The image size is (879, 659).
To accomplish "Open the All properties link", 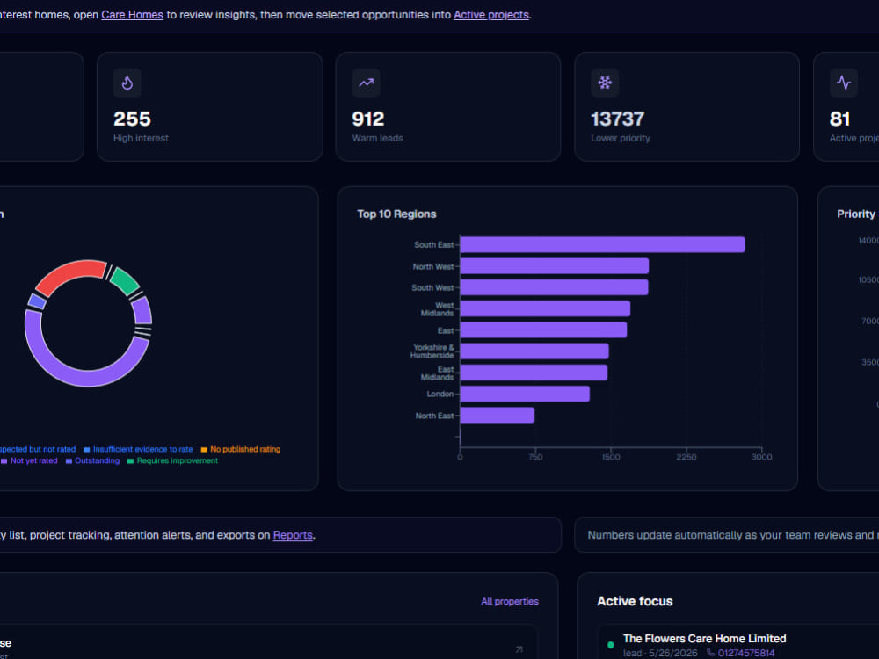I will [x=510, y=601].
